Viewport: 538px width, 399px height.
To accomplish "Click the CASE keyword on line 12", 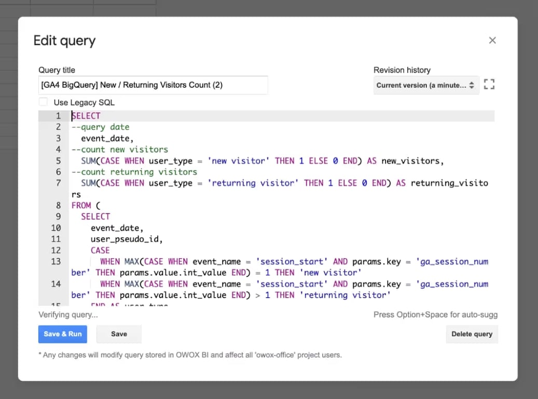I will pyautogui.click(x=100, y=250).
